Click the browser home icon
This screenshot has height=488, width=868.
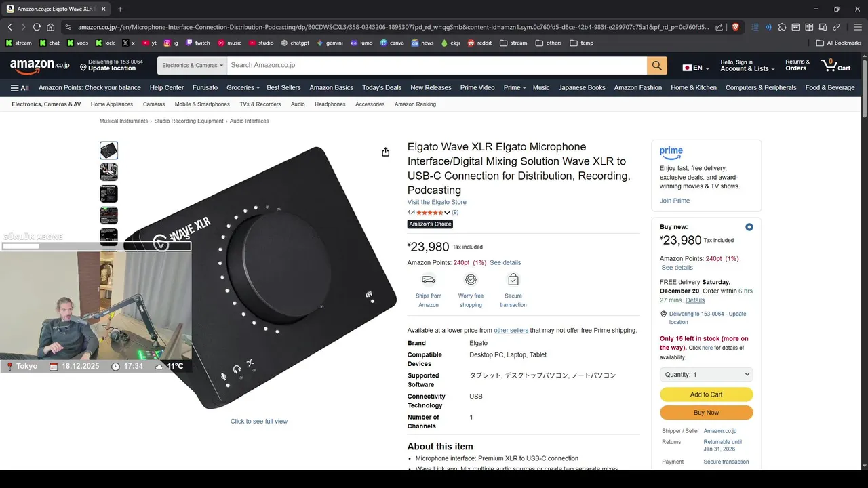(x=51, y=27)
